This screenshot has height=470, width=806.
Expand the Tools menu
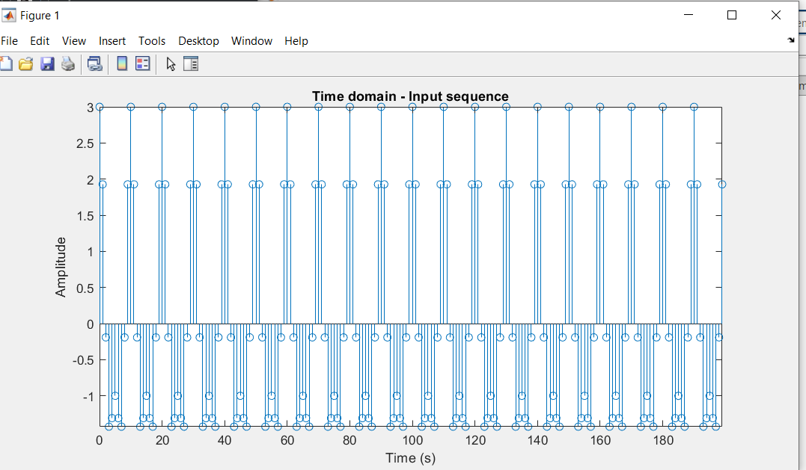tap(152, 41)
